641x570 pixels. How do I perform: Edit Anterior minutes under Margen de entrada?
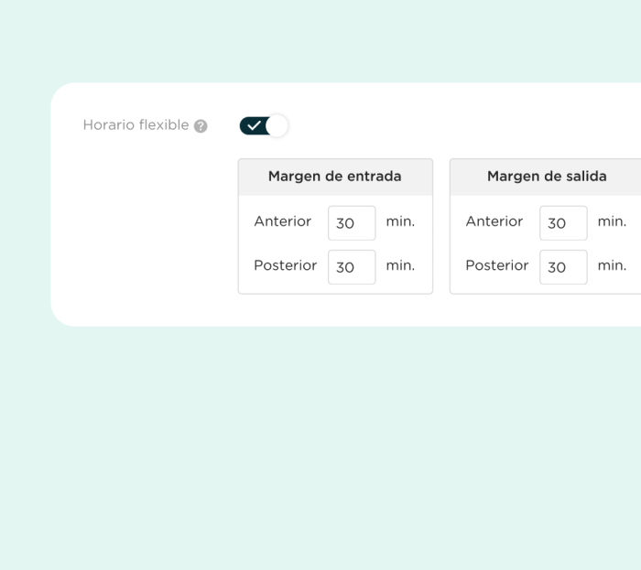(352, 223)
